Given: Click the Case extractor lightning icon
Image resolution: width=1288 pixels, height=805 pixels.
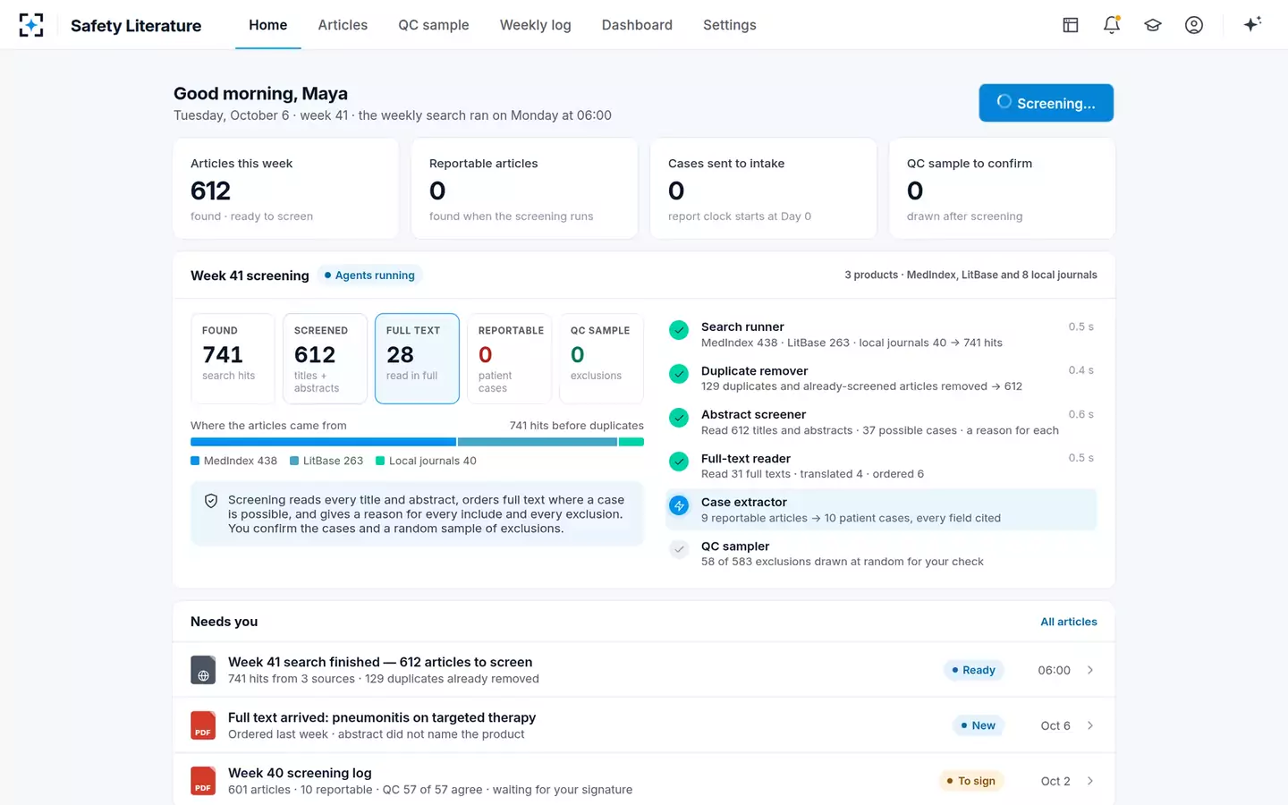Looking at the screenshot, I should click(x=679, y=505).
